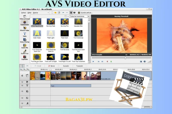The height and width of the screenshot is (114, 172).
Task: Open the Capítulos panel
Action: 25,58
